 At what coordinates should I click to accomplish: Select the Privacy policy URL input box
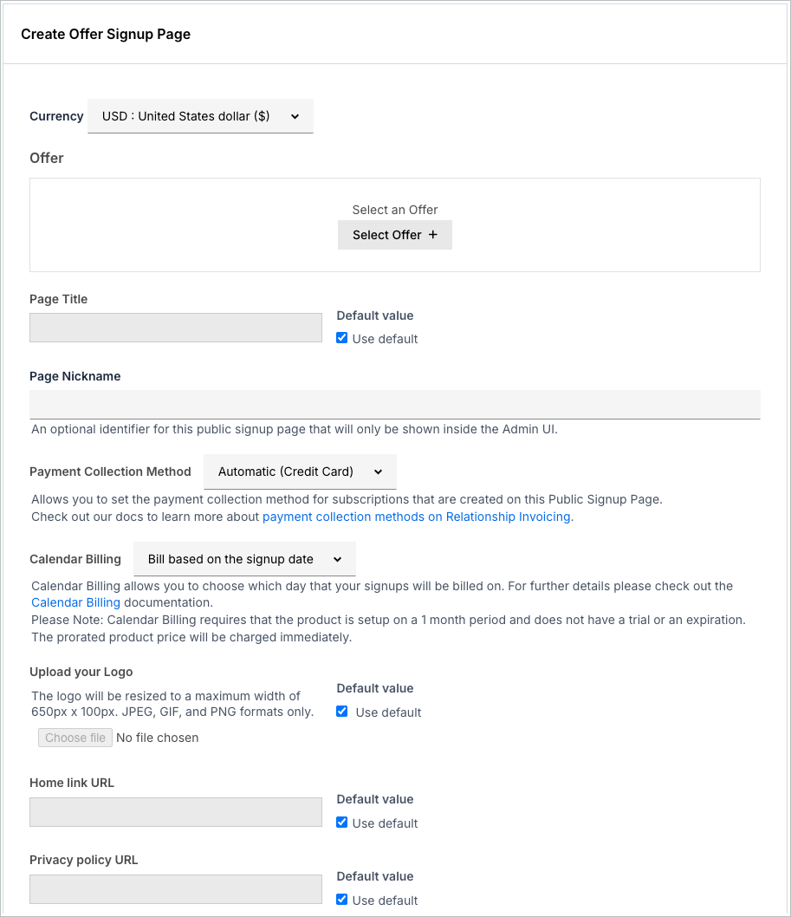pos(176,889)
